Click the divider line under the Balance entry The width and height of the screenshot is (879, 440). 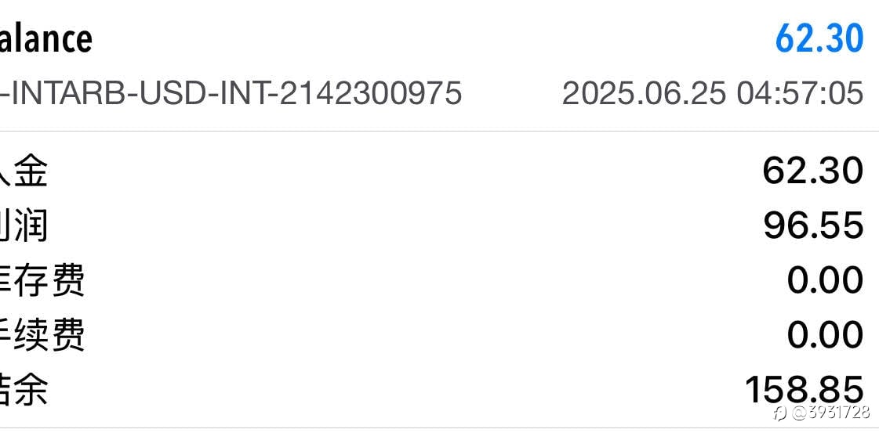(x=439, y=132)
